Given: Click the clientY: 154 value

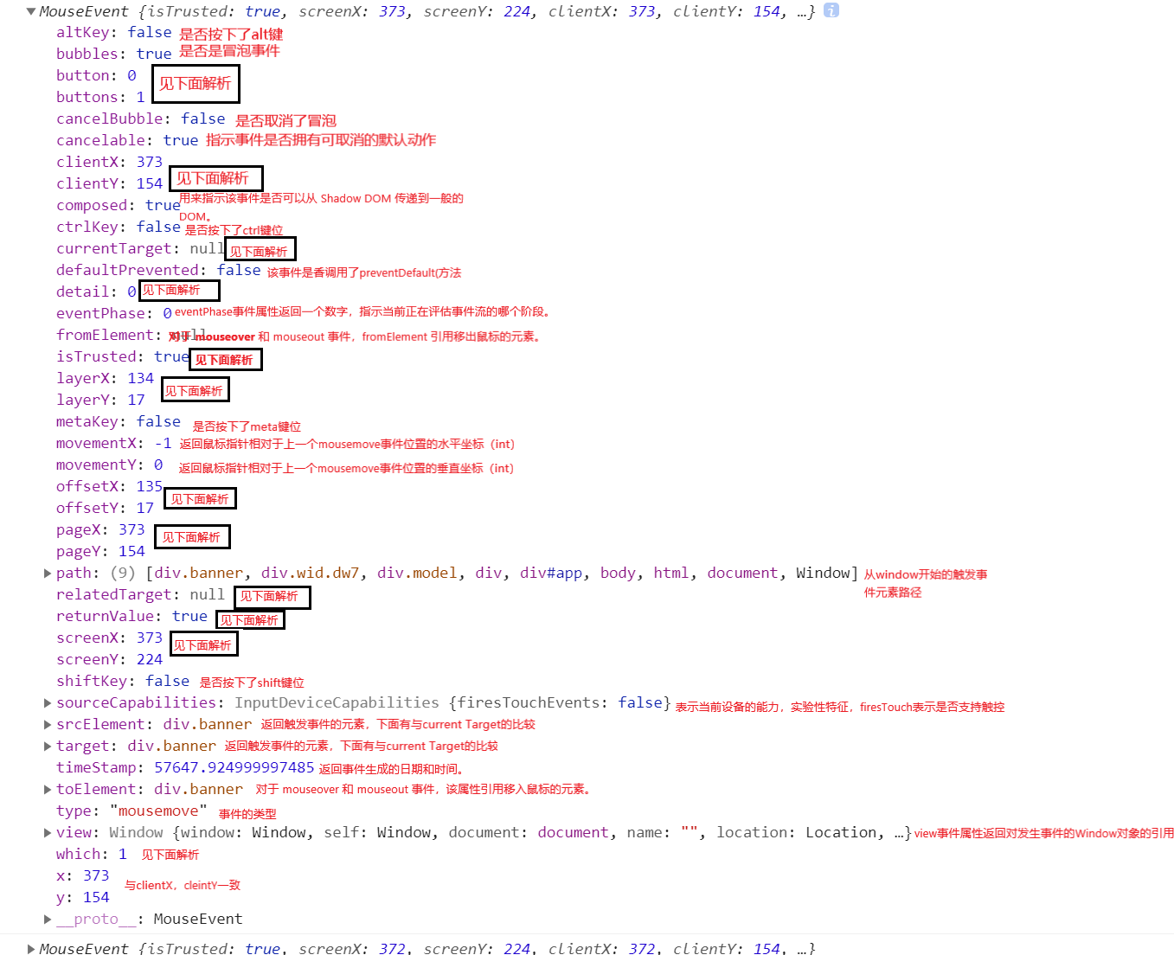Looking at the screenshot, I should (150, 183).
